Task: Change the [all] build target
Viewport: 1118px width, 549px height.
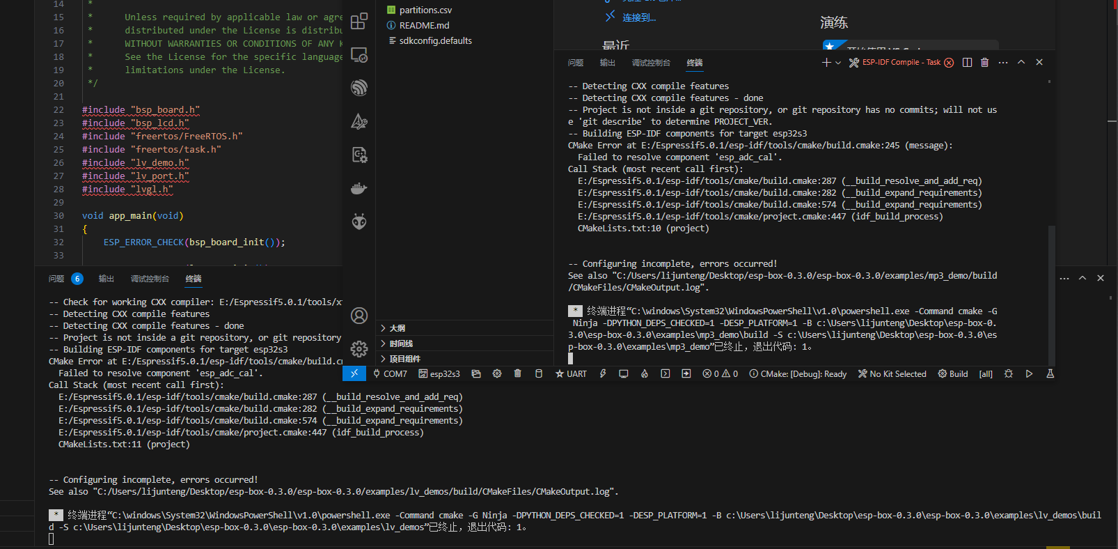Action: [986, 374]
